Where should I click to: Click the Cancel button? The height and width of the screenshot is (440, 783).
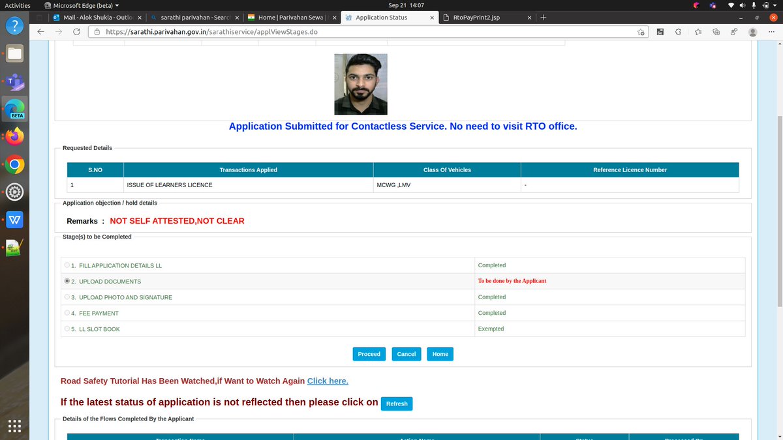click(407, 354)
